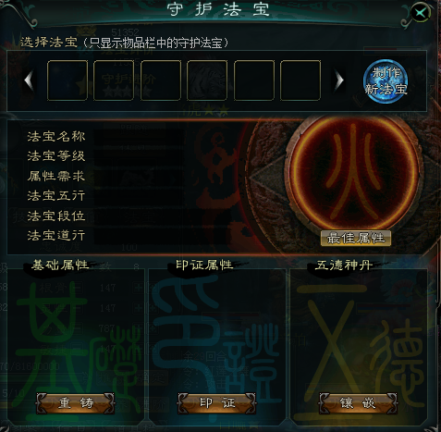Click the blue 制作新法宝 orb icon
Image resolution: width=441 pixels, height=432 pixels.
point(386,81)
